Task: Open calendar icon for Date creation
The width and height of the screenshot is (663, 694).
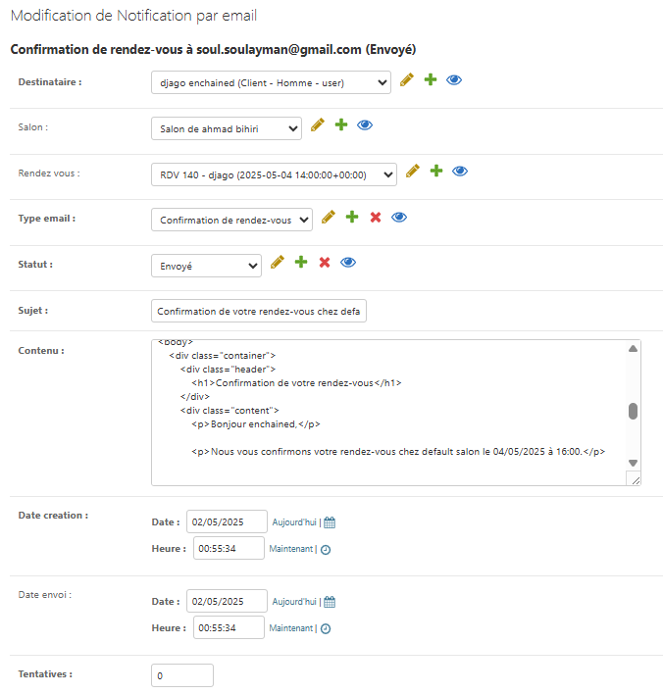Action: coord(330,522)
